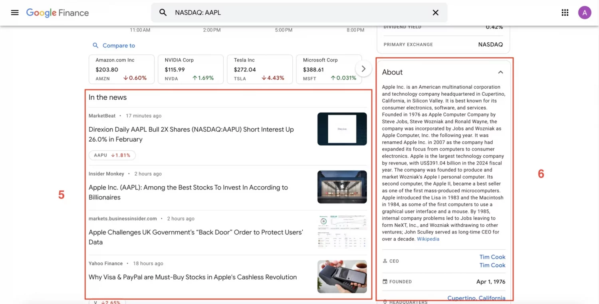Click the 17 minutes ago timestamp

pos(144,116)
